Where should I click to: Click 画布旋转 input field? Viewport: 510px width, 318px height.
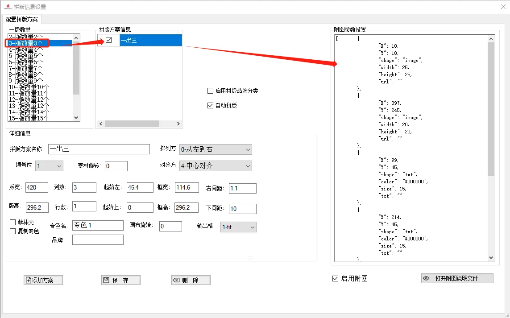pyautogui.click(x=170, y=226)
